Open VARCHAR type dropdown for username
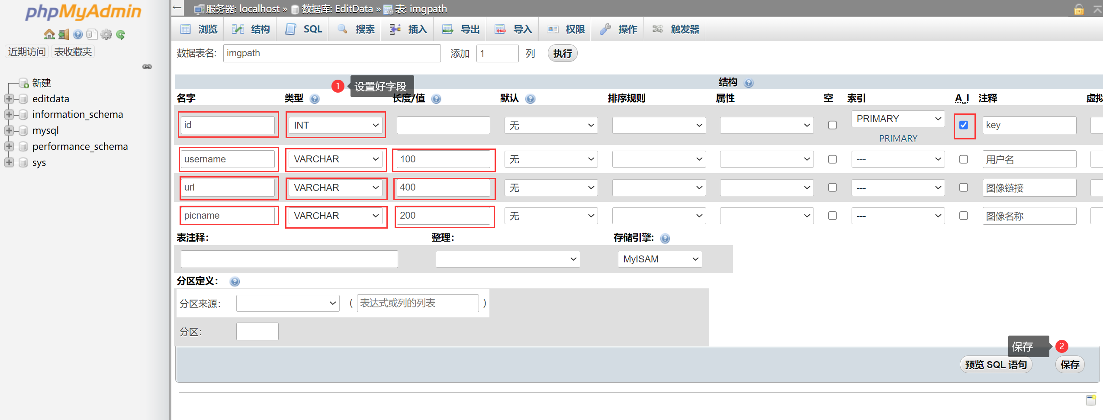This screenshot has height=420, width=1103. pyautogui.click(x=335, y=159)
